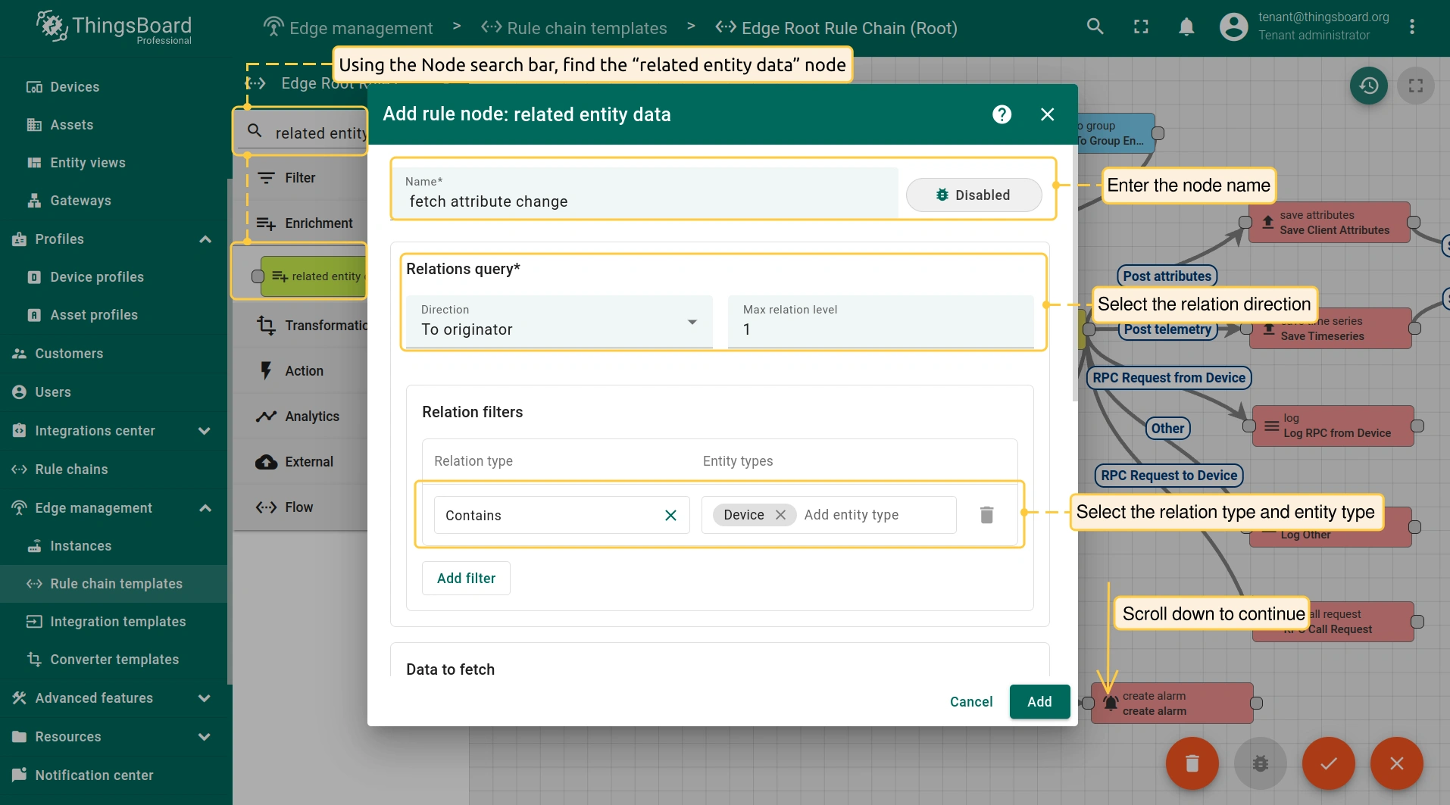1450x805 pixels.
Task: Open version control history icon
Action: 1368,86
